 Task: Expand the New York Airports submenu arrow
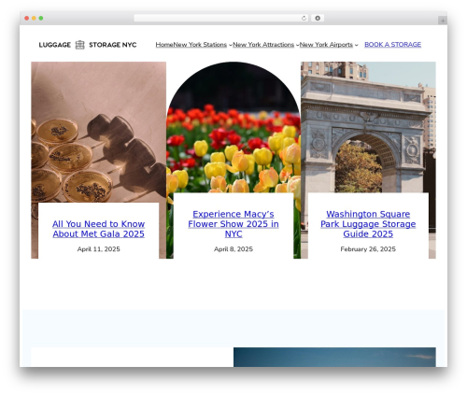(356, 45)
